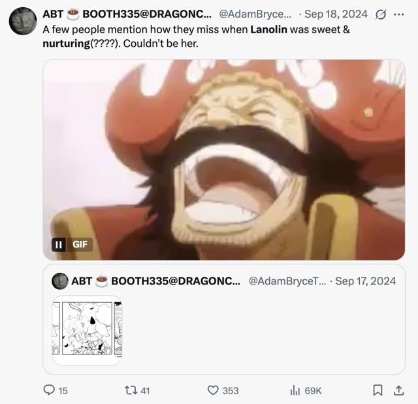Click the quoted post's small avatar
Image resolution: width=418 pixels, height=404 pixels.
click(59, 281)
